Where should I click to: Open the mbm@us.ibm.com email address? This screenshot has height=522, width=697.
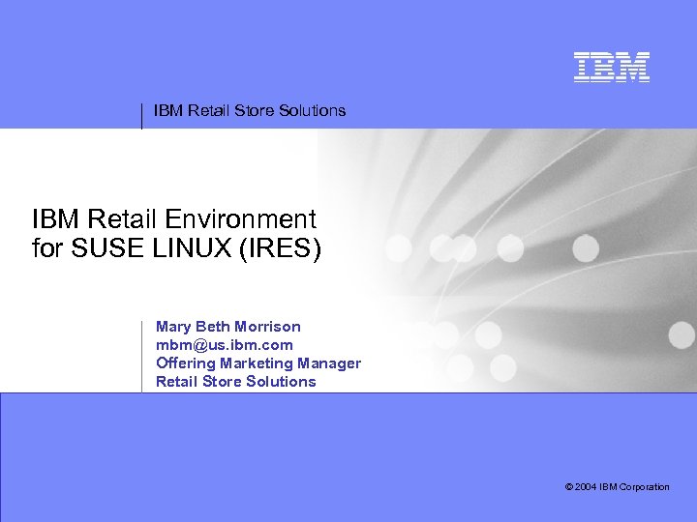pyautogui.click(x=224, y=345)
